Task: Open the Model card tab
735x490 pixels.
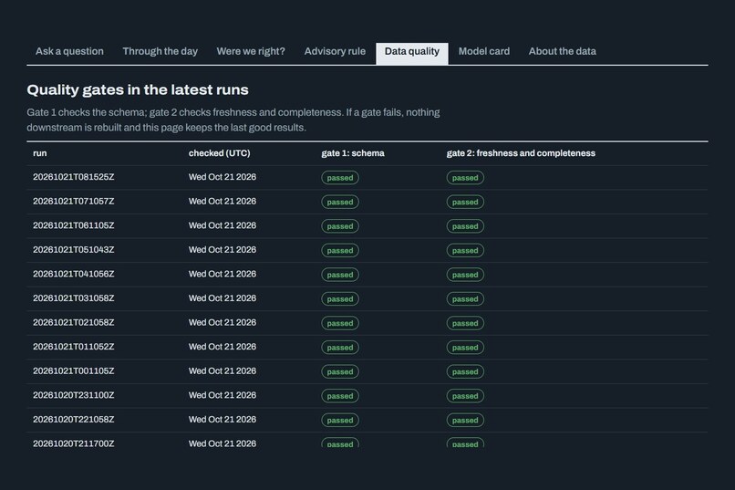Action: 483,52
